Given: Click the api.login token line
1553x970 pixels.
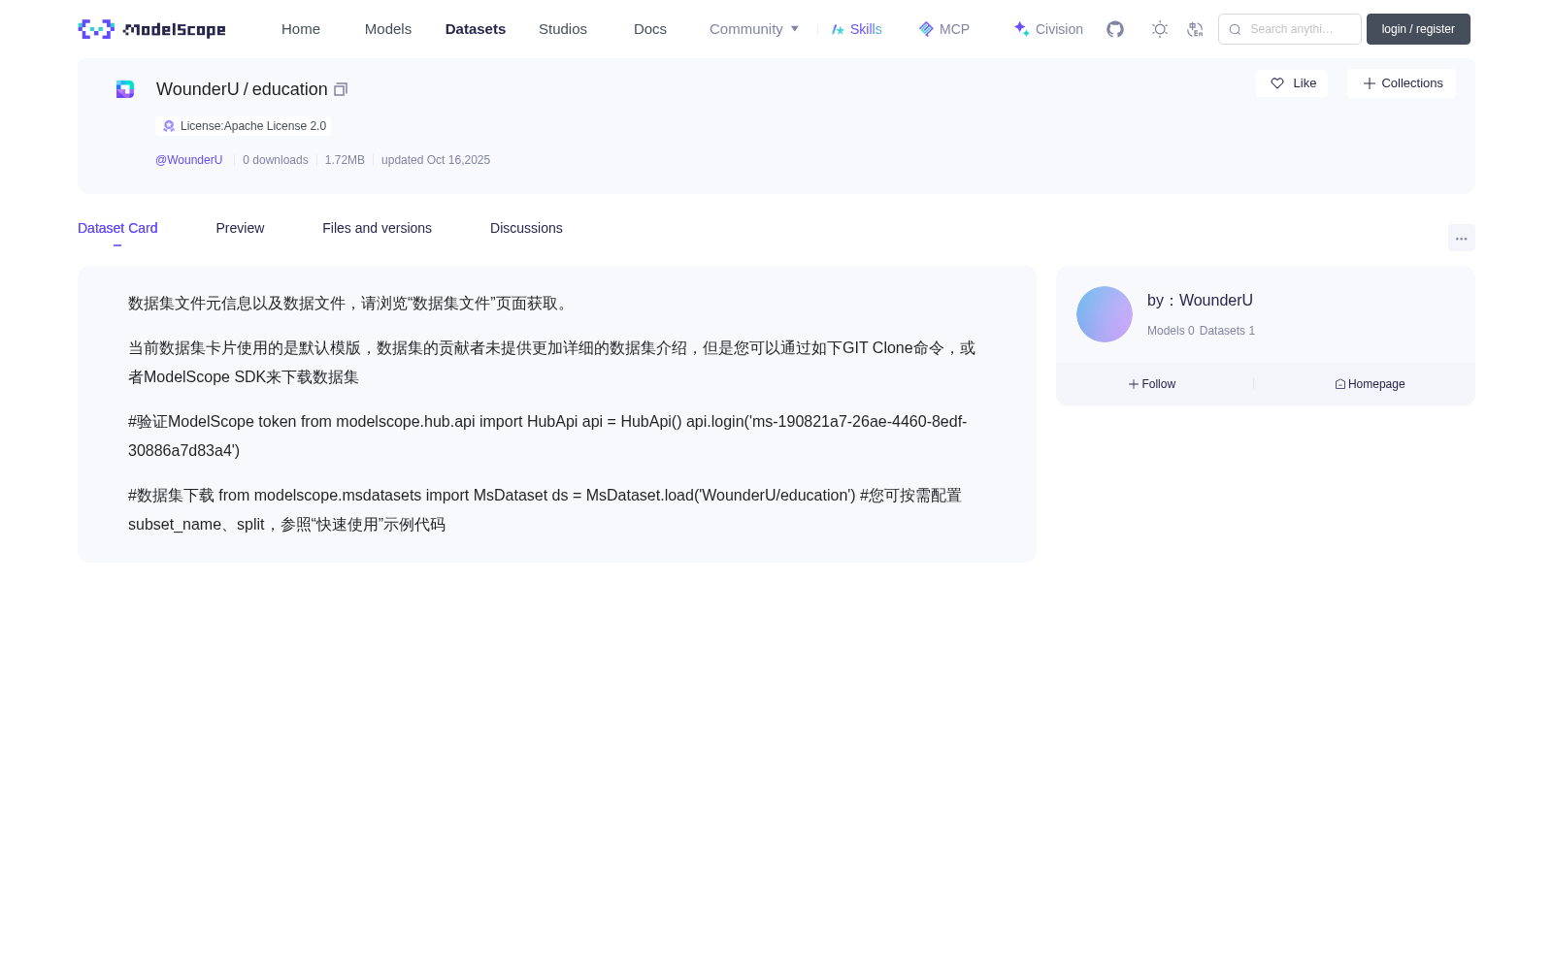Looking at the screenshot, I should [547, 436].
